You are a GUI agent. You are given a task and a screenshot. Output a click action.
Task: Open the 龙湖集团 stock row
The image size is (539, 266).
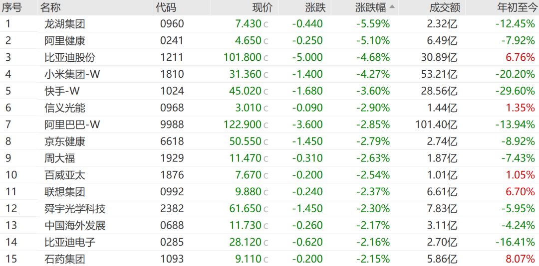[64, 24]
